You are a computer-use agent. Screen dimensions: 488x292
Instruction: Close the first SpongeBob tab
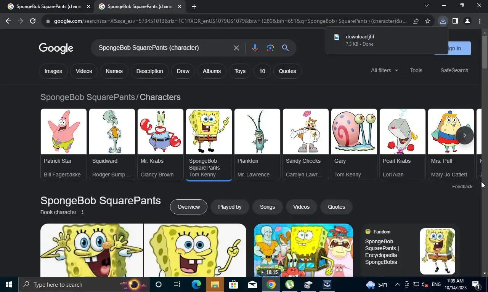click(x=88, y=6)
